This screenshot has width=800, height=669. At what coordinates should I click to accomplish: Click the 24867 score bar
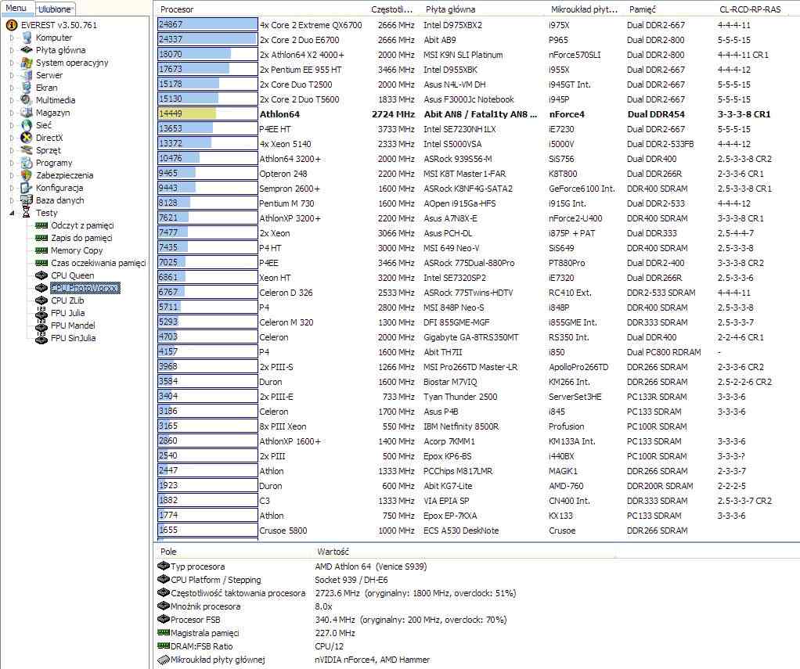tap(207, 24)
